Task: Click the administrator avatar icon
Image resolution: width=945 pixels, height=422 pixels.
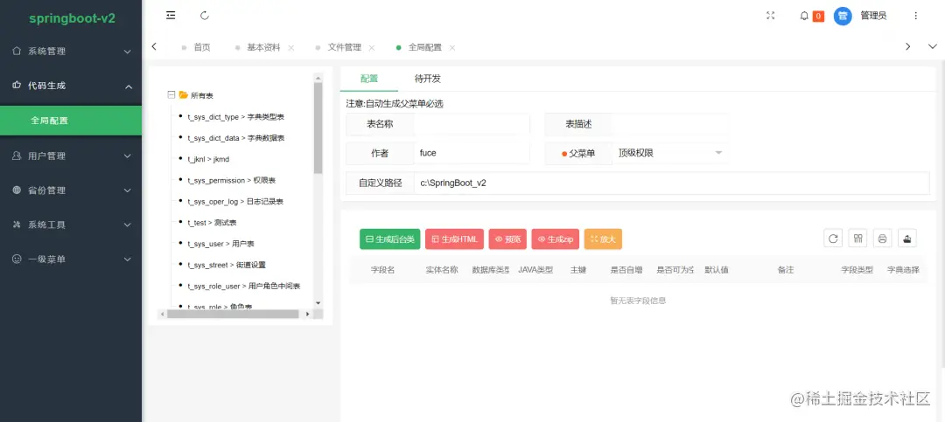Action: [843, 17]
